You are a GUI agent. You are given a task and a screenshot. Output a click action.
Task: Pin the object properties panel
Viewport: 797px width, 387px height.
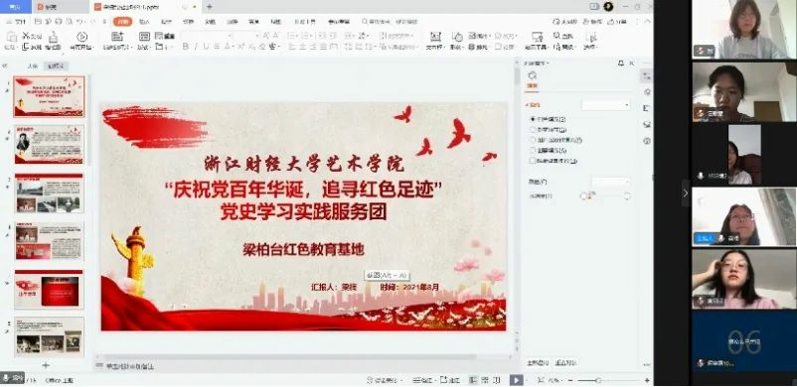click(x=621, y=64)
